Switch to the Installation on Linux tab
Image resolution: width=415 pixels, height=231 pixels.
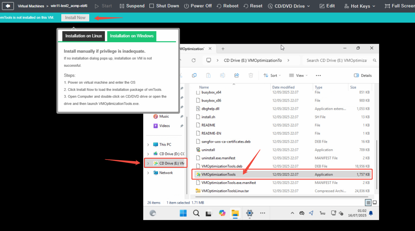pyautogui.click(x=83, y=36)
